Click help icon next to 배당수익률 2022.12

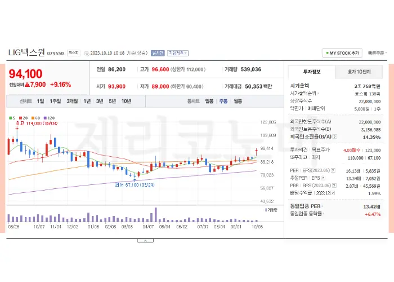tap(333, 193)
